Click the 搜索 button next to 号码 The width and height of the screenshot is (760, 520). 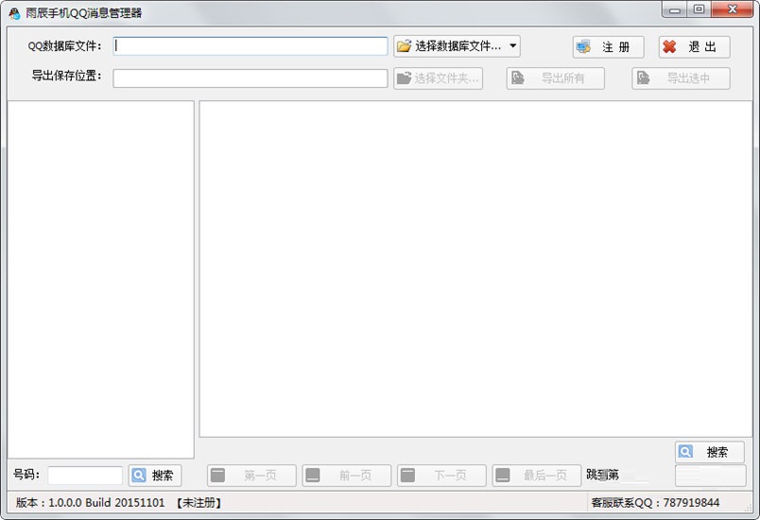155,476
